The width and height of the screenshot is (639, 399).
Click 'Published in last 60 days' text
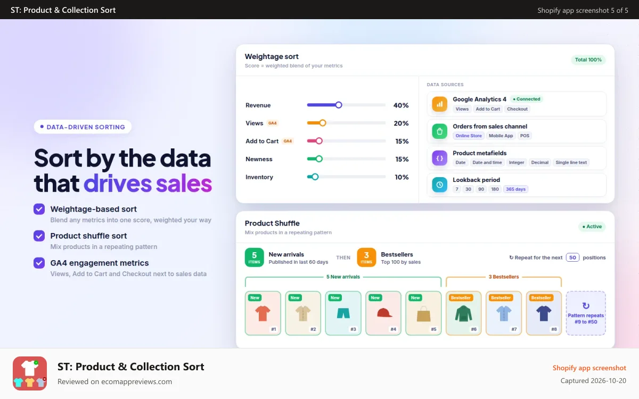point(298,262)
